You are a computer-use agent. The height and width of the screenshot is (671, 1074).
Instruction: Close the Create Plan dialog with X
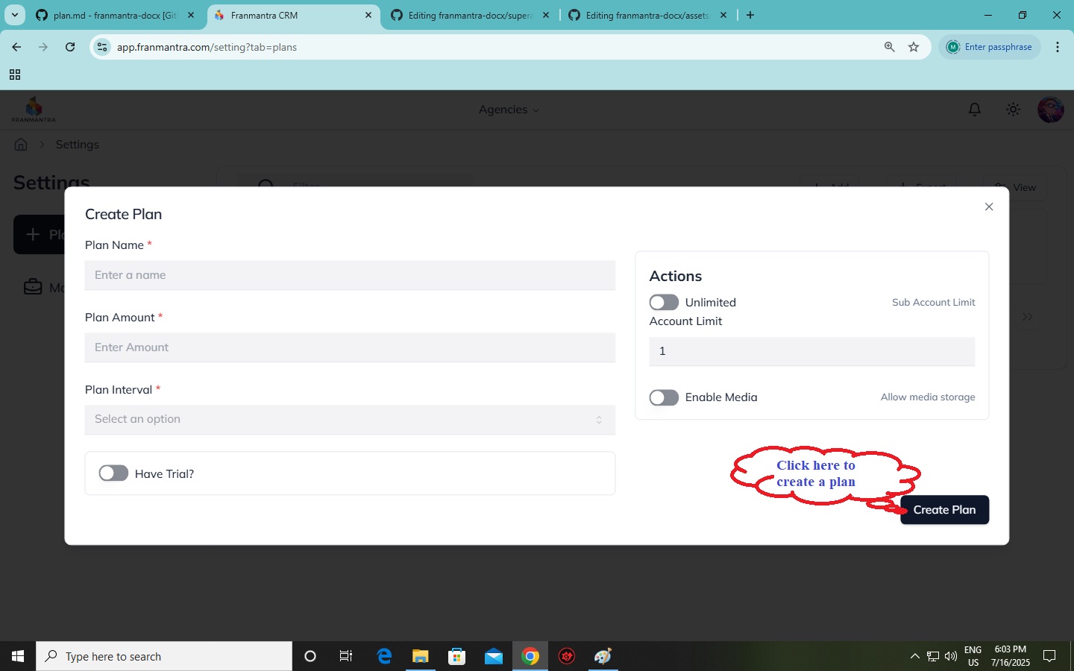989,207
